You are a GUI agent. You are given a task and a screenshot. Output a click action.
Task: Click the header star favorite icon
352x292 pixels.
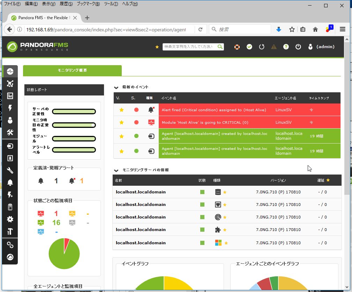[157, 47]
